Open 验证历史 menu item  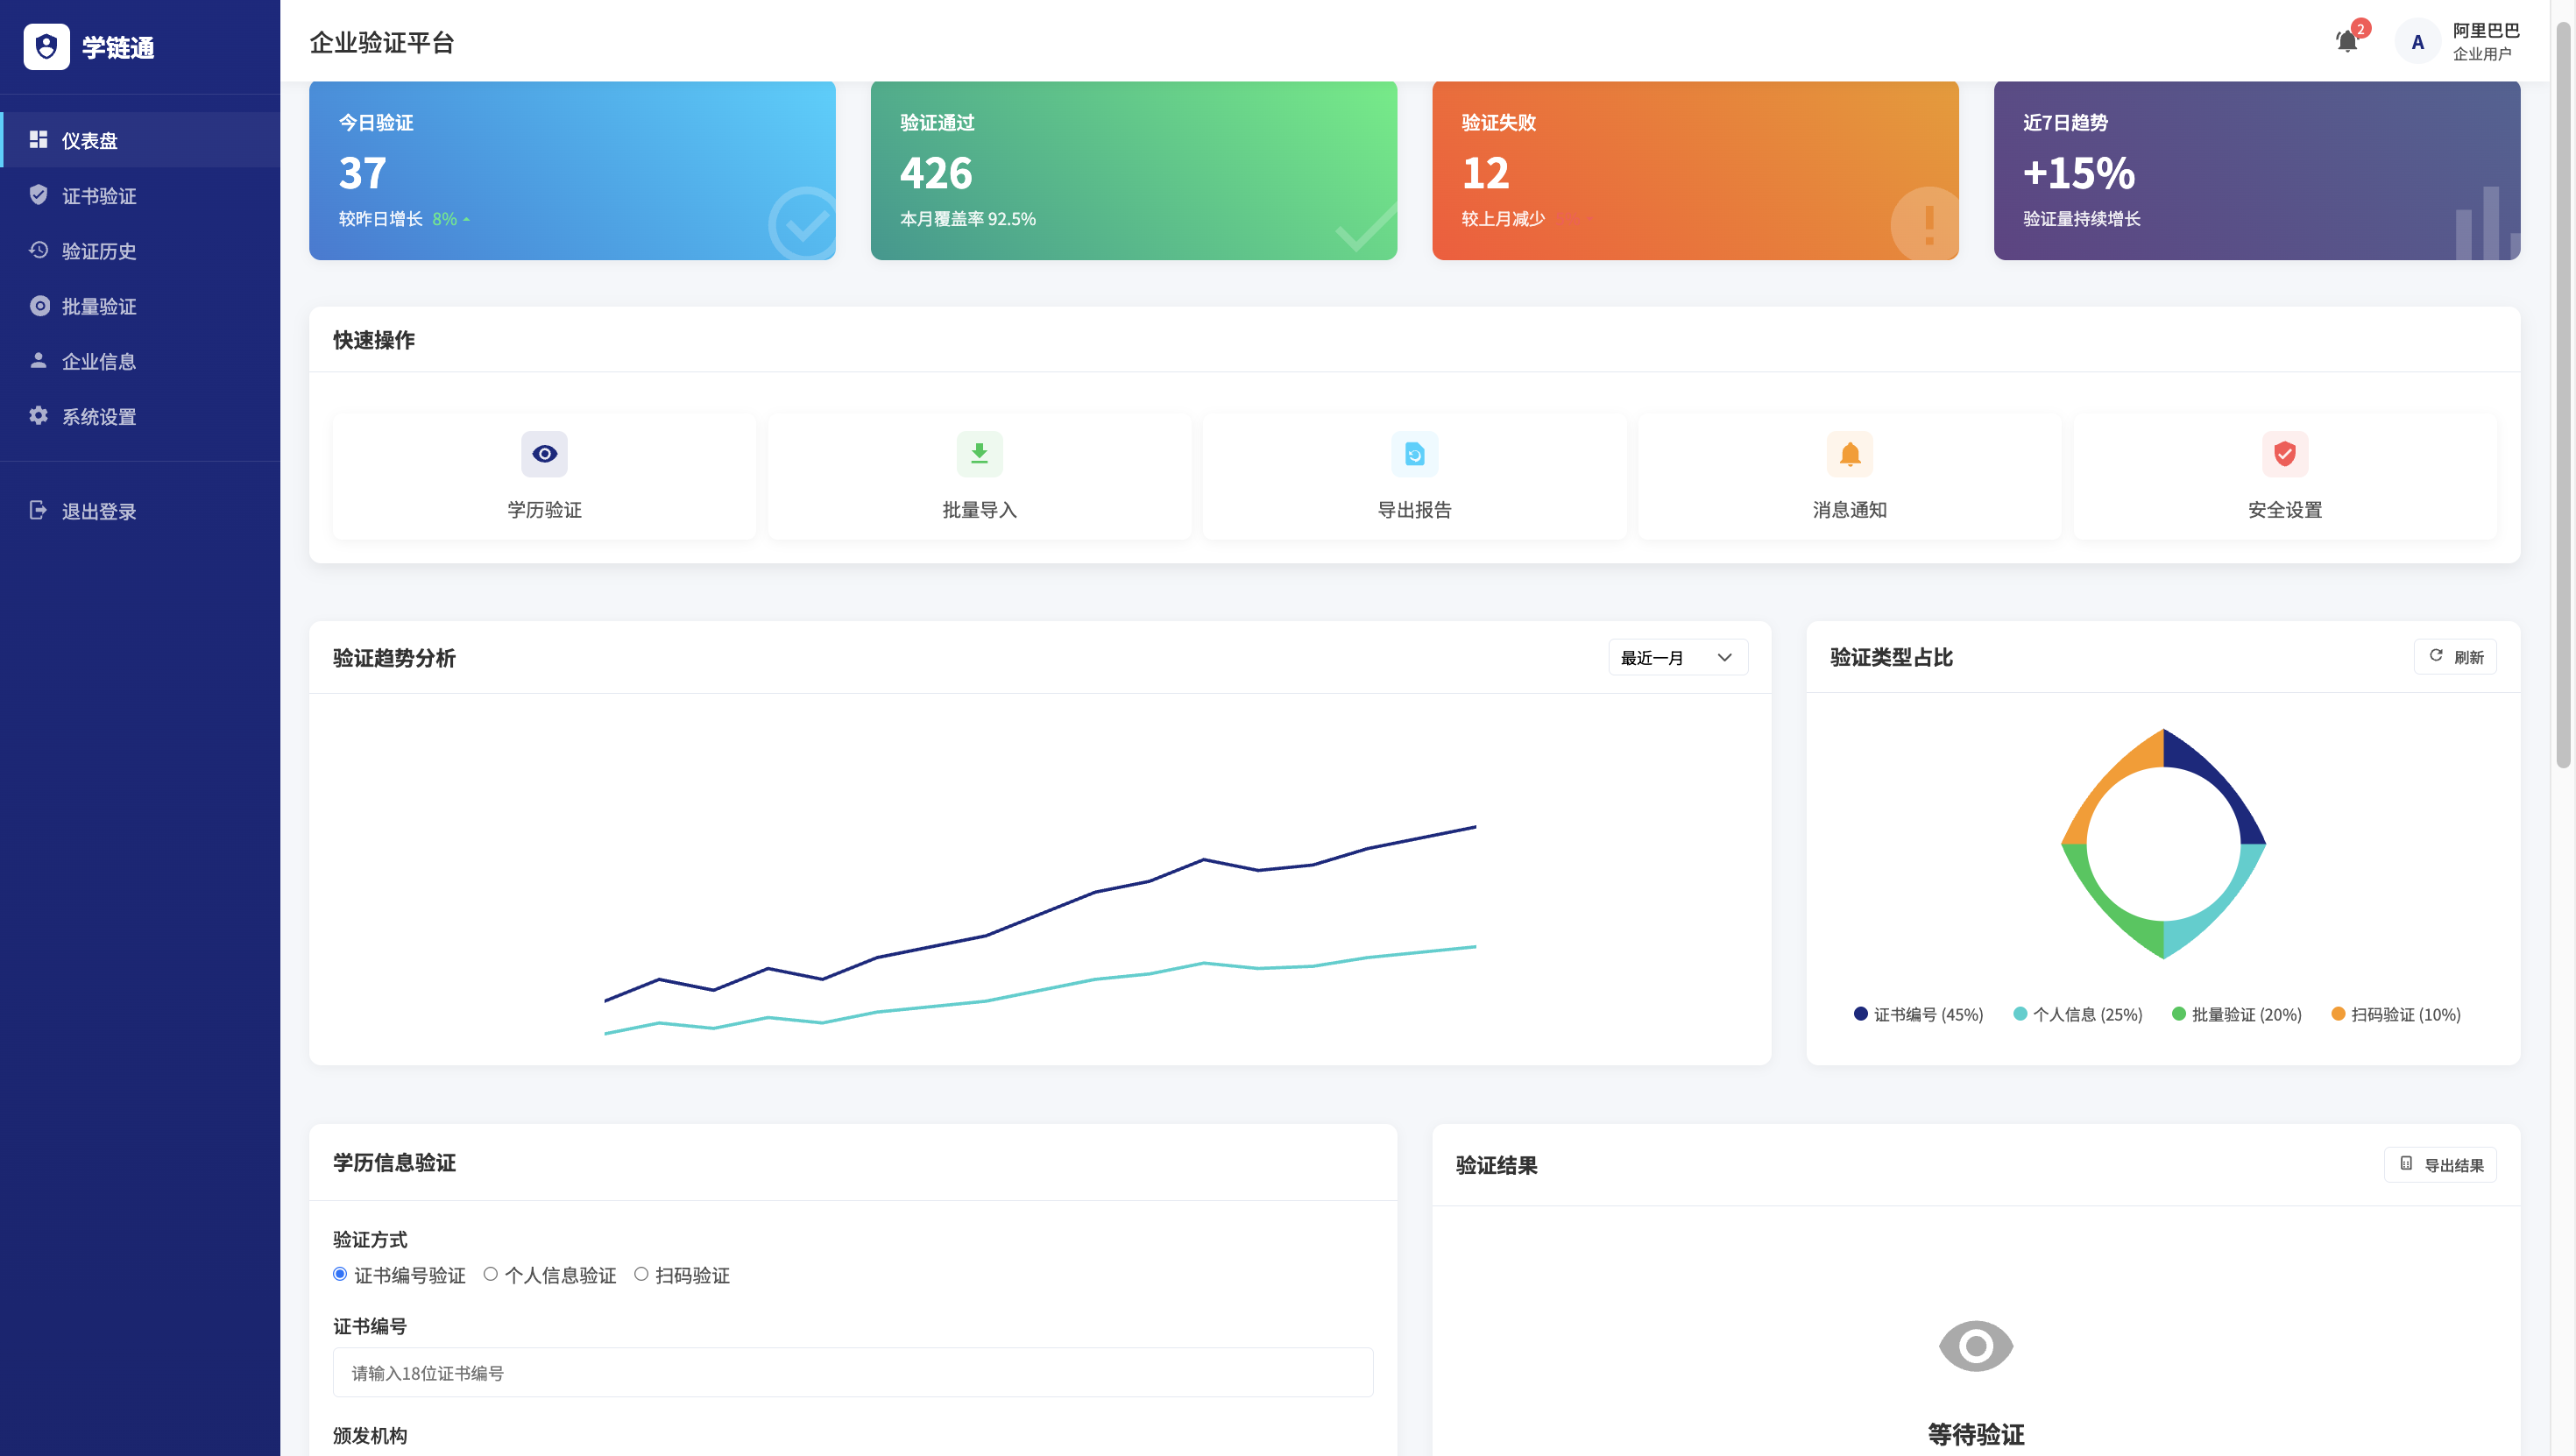tap(140, 250)
